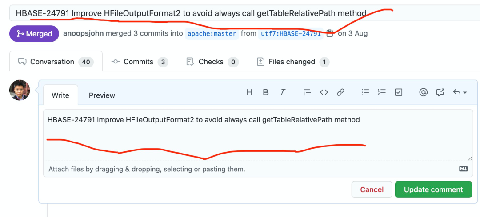Reference an issue or pull request

[x=440, y=92]
